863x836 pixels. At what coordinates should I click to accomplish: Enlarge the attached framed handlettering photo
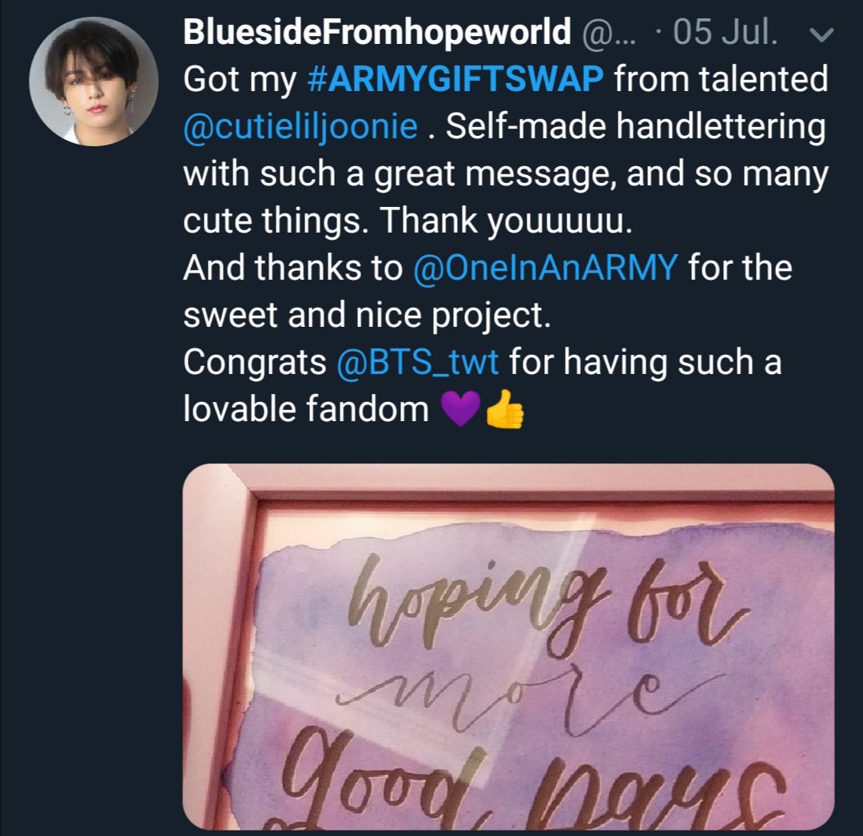click(x=519, y=647)
